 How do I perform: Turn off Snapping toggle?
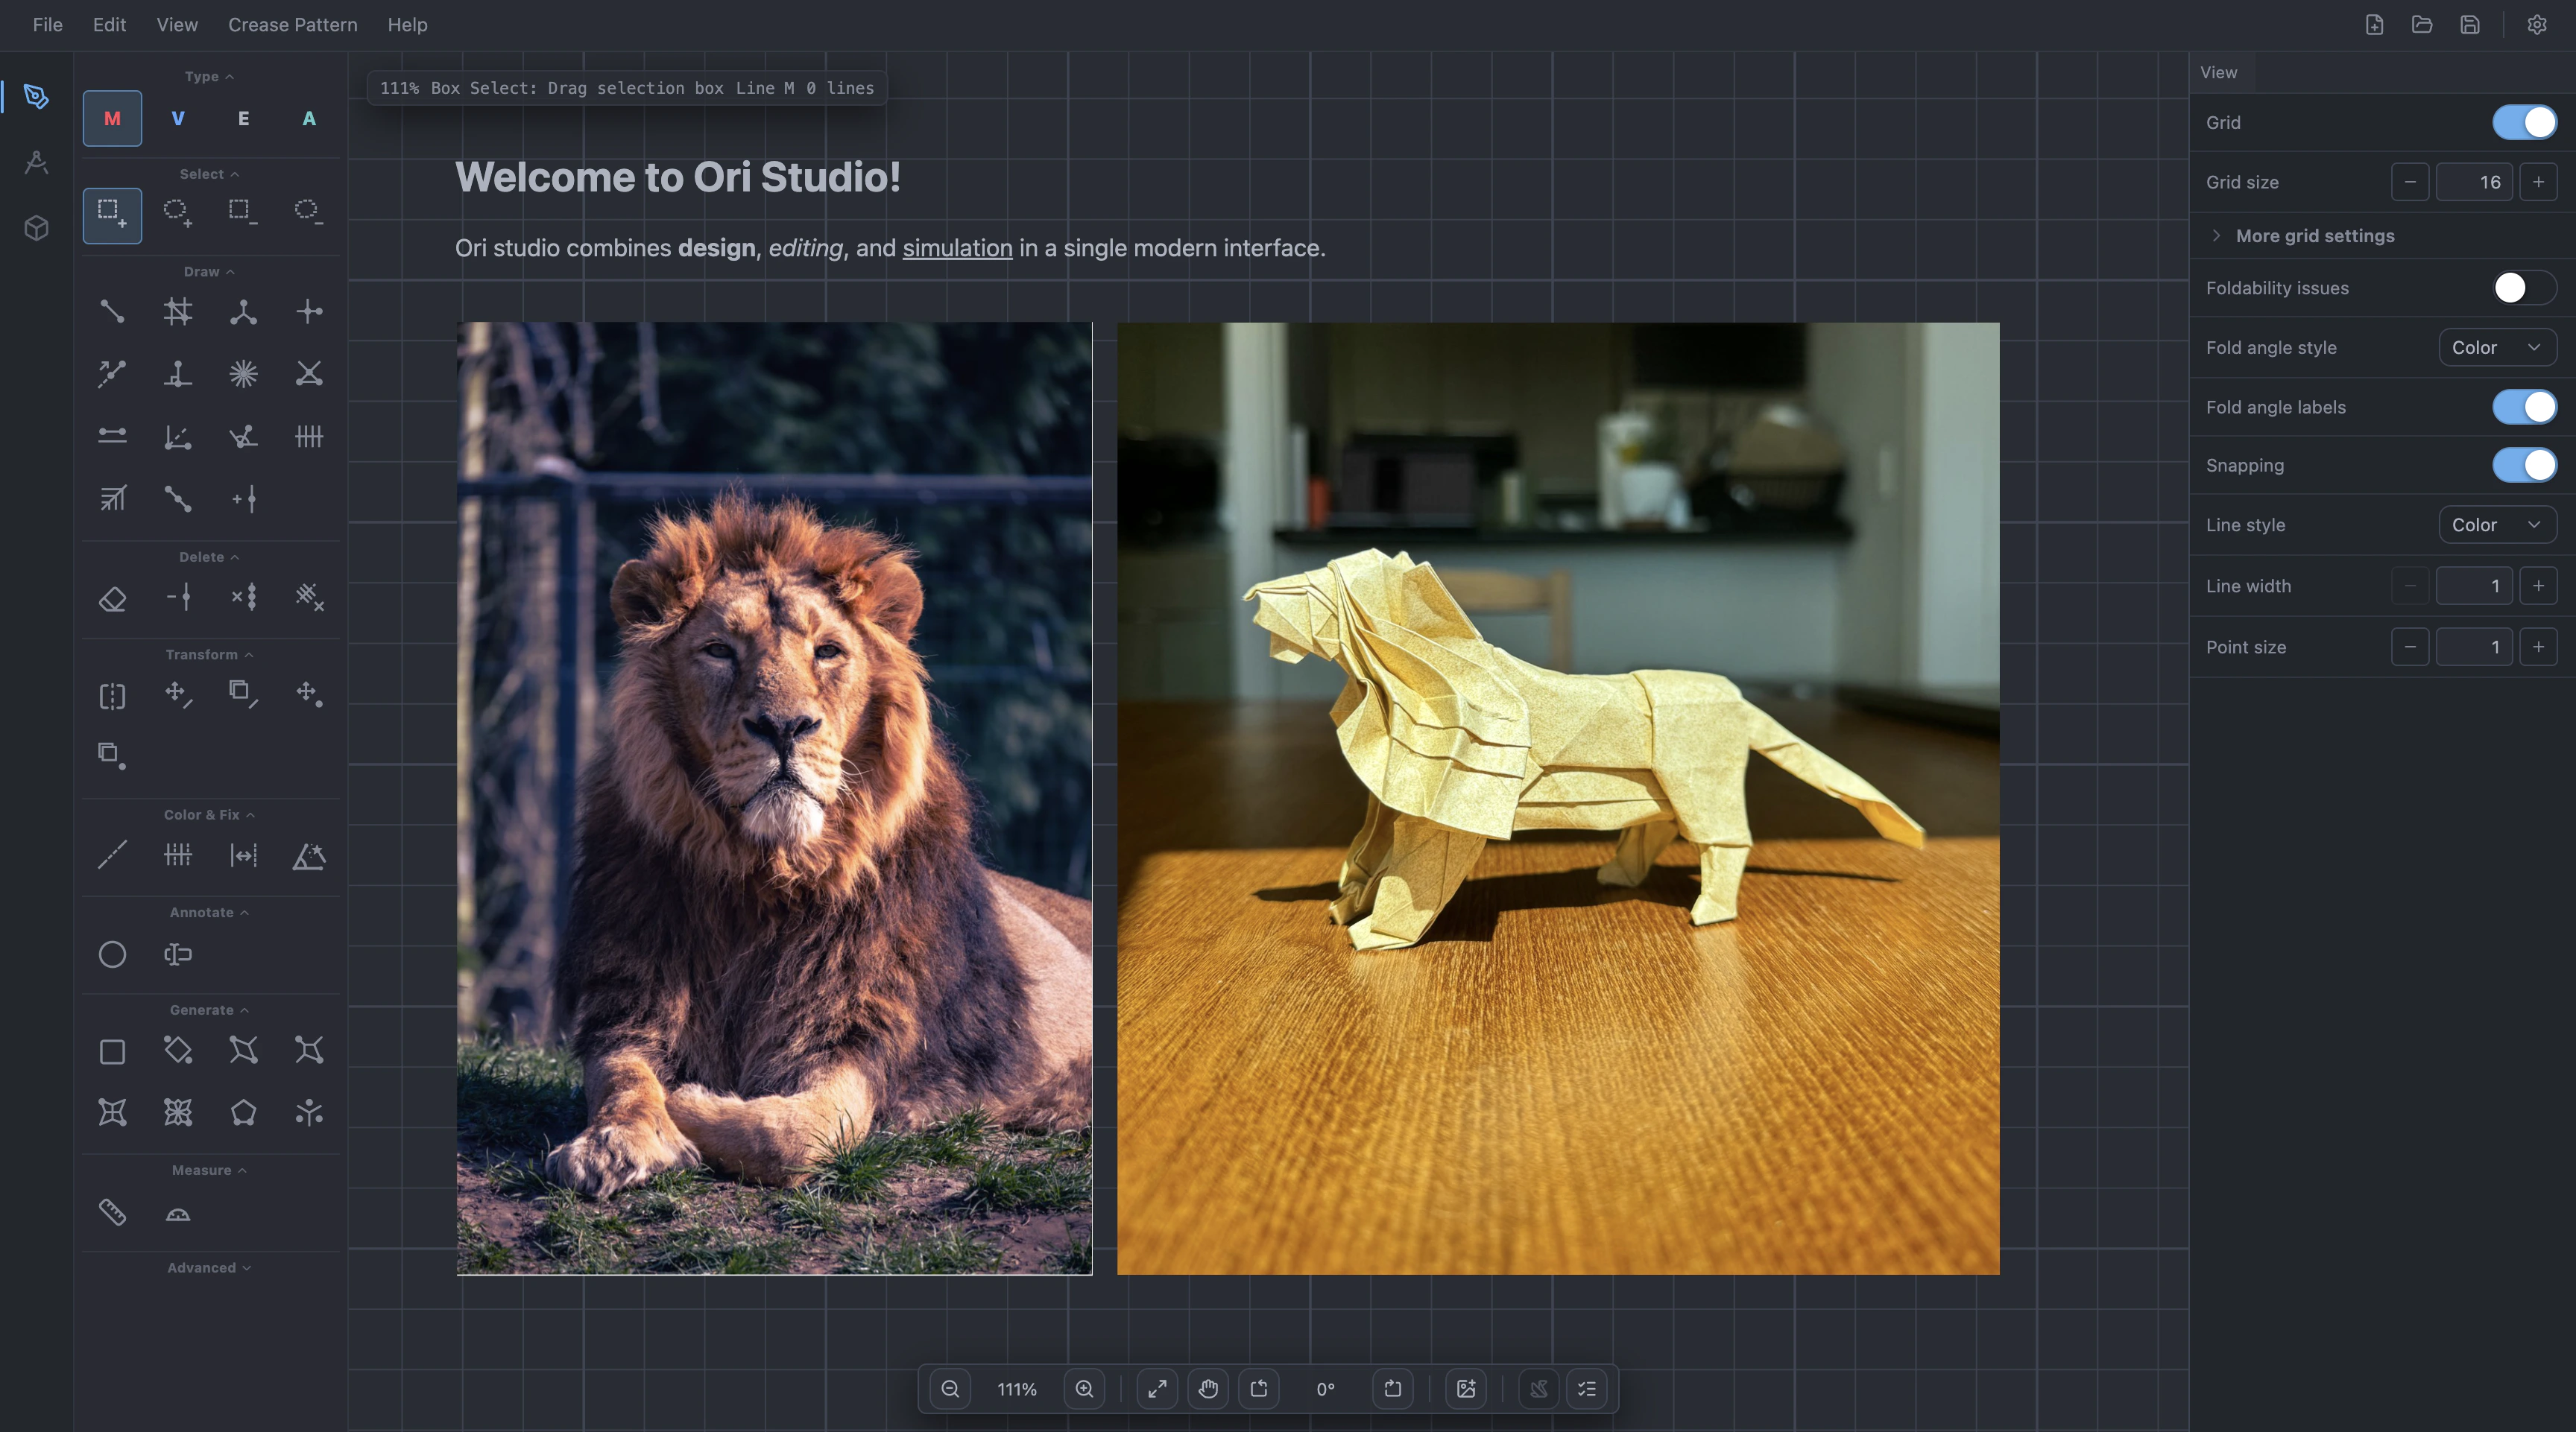pyautogui.click(x=2525, y=465)
